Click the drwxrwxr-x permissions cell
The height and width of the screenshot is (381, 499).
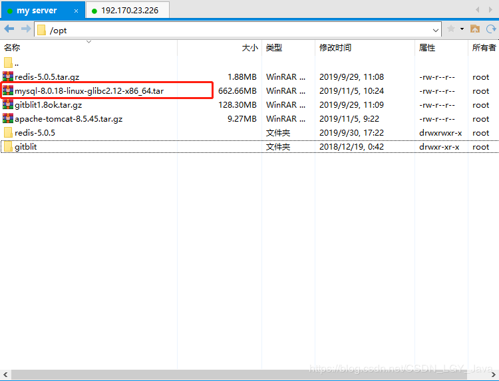click(x=440, y=133)
